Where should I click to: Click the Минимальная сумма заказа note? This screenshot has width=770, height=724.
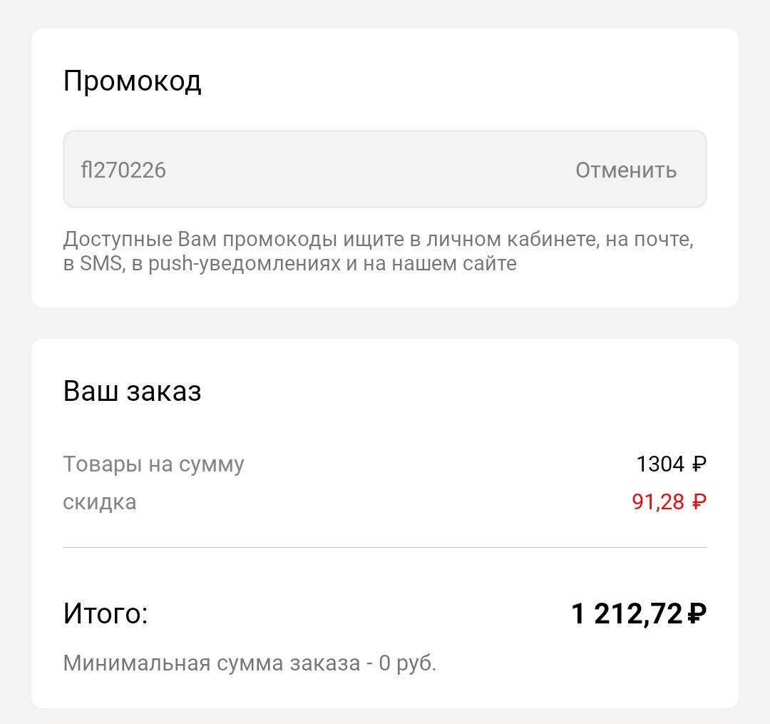250,663
